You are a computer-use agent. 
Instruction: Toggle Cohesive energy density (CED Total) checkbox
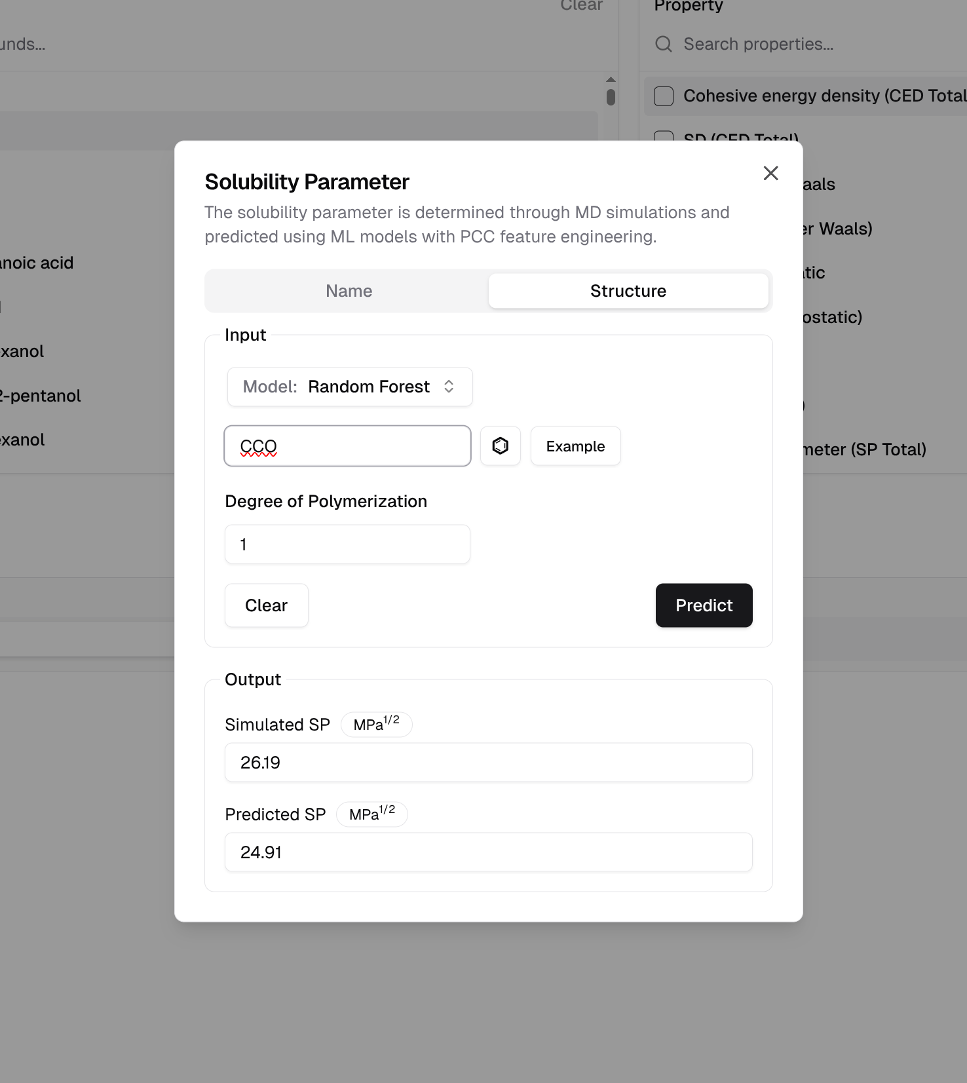[x=664, y=96]
